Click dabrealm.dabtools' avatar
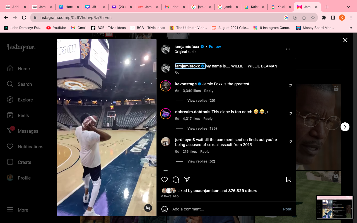 coord(166,113)
